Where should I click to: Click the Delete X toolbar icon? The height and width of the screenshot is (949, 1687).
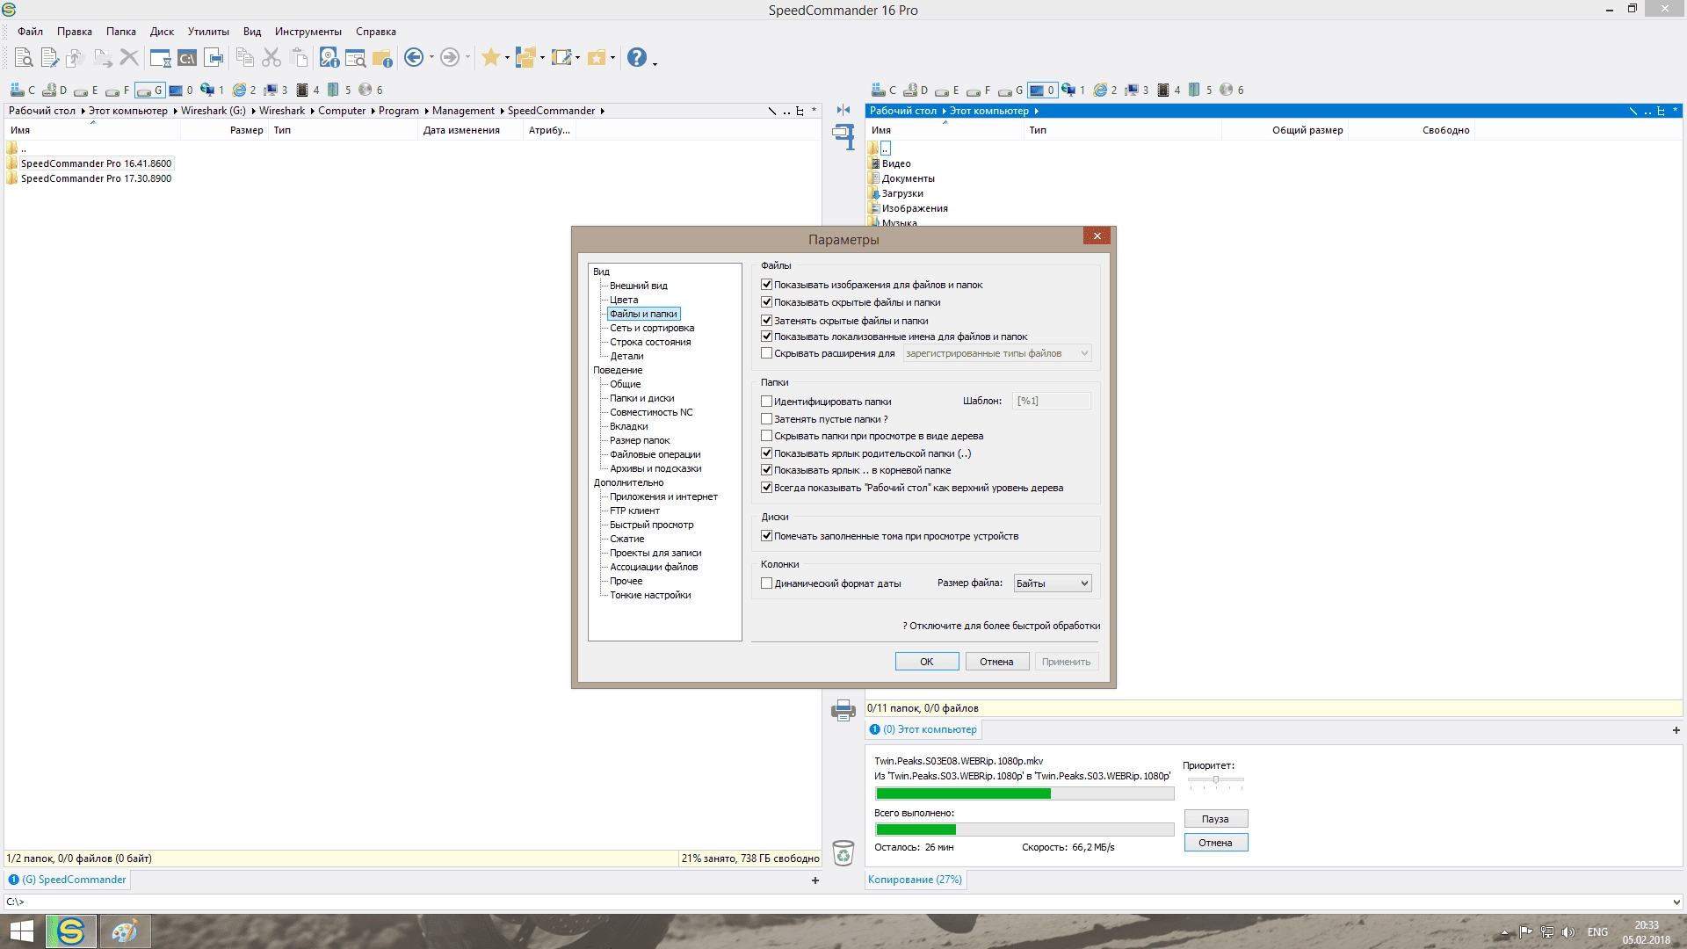click(x=129, y=58)
